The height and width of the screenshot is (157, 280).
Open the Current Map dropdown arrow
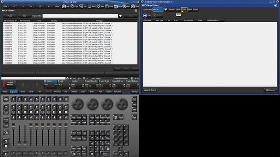(165, 10)
